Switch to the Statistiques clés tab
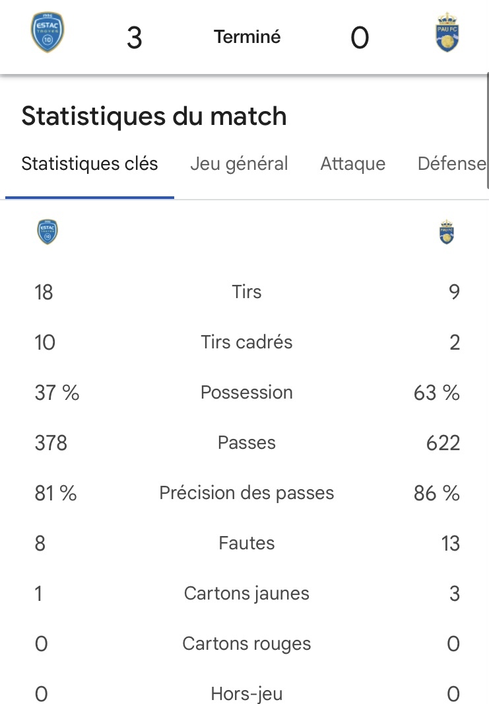Image resolution: width=489 pixels, height=704 pixels. (x=90, y=164)
